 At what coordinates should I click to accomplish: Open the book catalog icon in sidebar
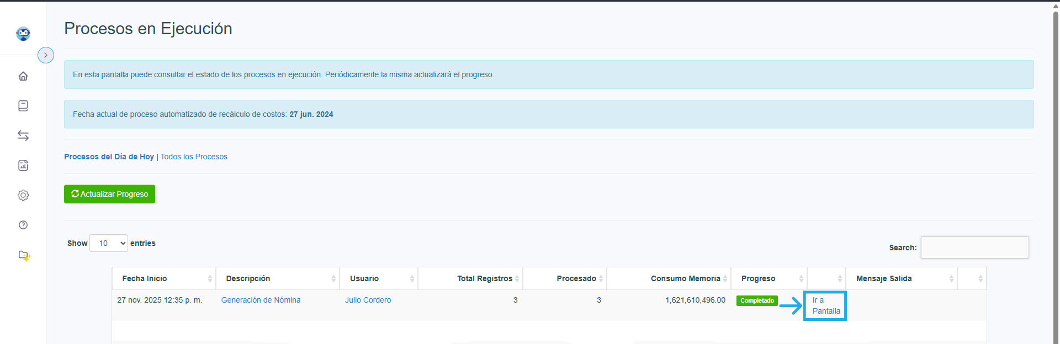click(x=23, y=106)
